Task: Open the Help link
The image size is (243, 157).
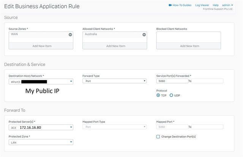Action: point(216,5)
